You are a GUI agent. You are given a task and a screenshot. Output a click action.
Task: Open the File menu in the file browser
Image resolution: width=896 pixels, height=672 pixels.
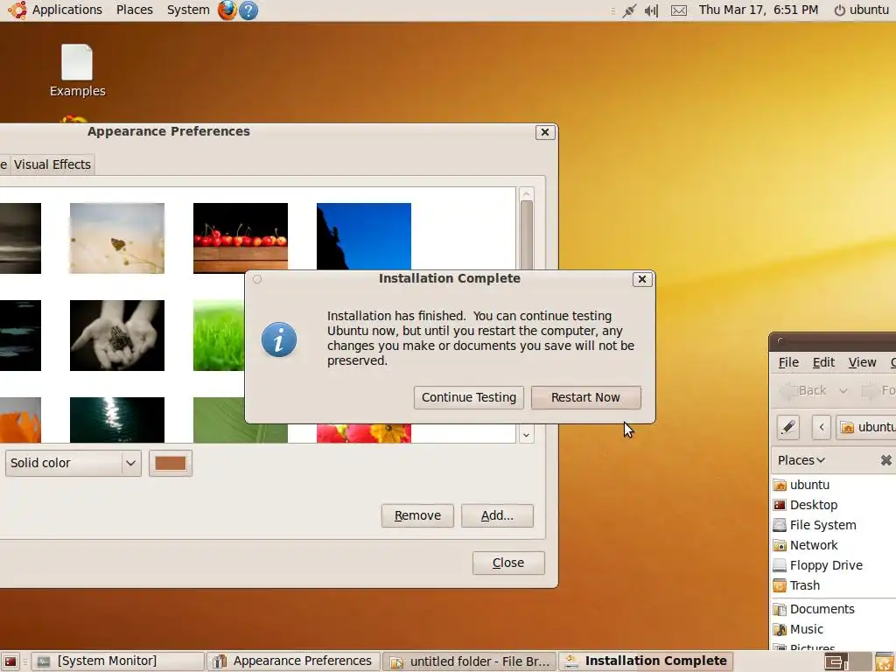788,362
